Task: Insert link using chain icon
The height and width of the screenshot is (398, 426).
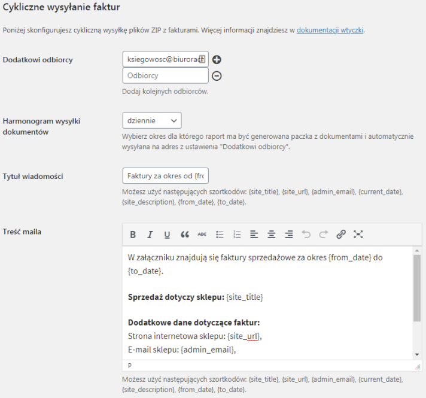Action: click(340, 235)
